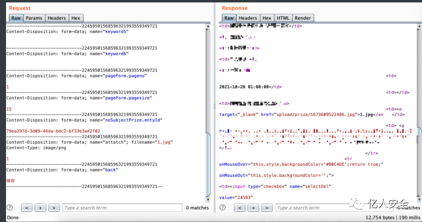Open help icon in Request search bar
422x222 pixels.
10,208
